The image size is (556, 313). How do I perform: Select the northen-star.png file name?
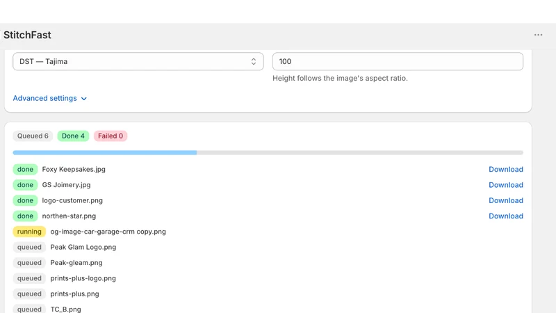coord(69,216)
